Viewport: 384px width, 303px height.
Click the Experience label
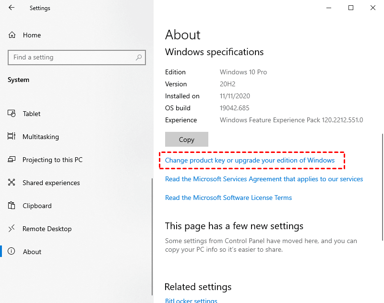click(181, 120)
